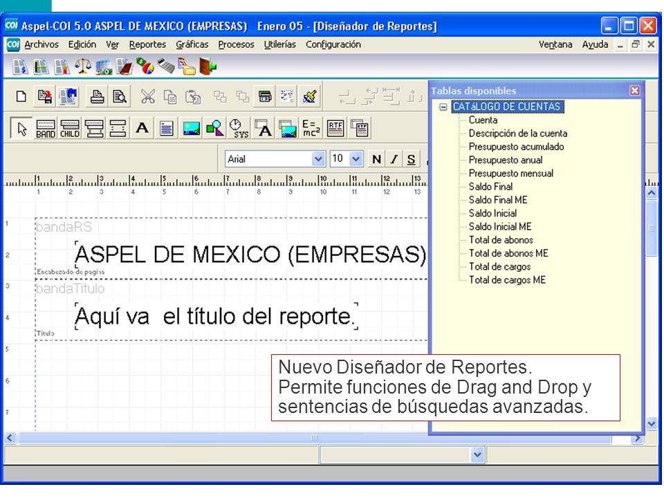Click the vertical scrollbar up arrow
The width and height of the screenshot is (664, 498).
click(652, 193)
